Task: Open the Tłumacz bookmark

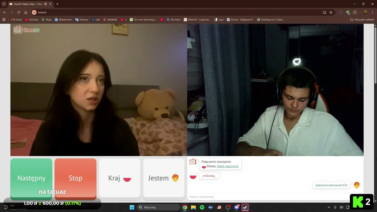Action: (82, 20)
